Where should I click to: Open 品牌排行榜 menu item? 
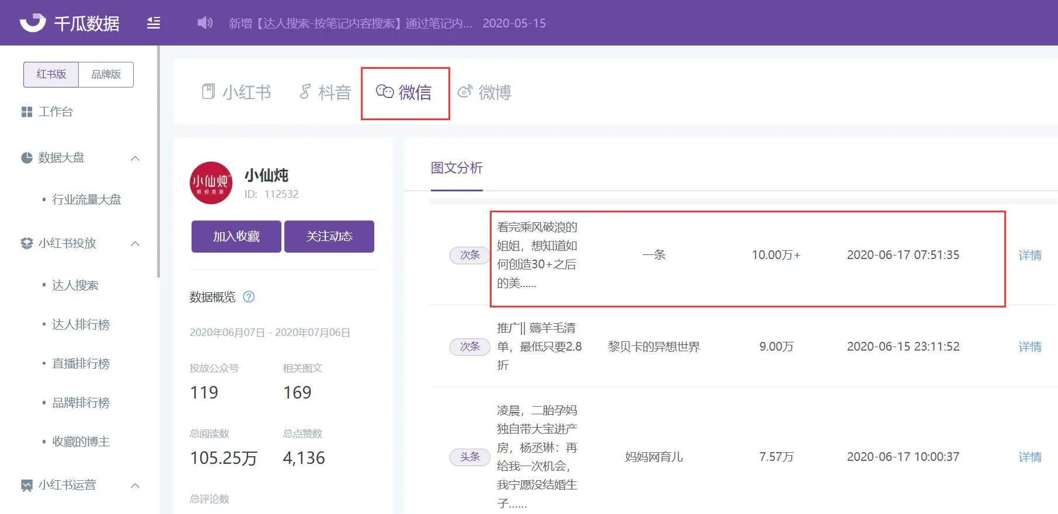(81, 403)
